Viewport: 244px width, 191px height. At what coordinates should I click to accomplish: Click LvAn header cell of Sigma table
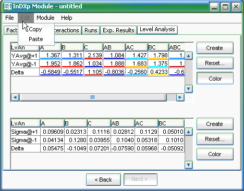click(26, 123)
